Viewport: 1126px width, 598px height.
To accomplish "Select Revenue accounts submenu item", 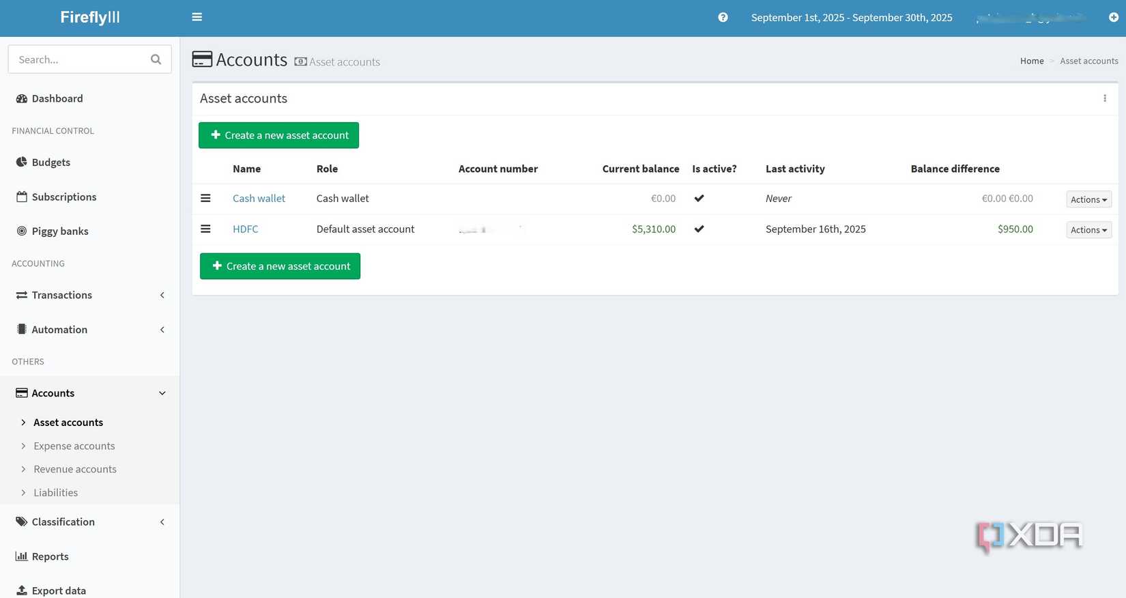I will [75, 469].
